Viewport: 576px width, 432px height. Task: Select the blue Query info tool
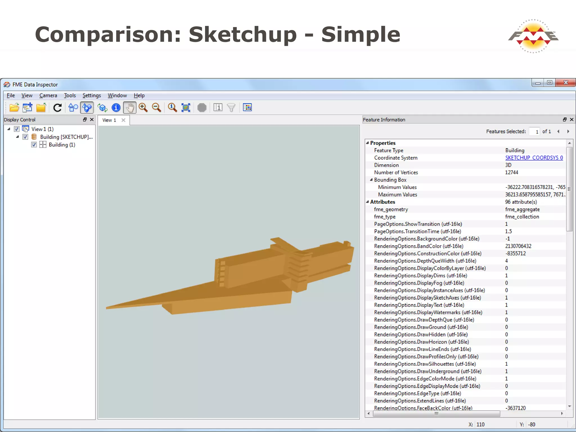pyautogui.click(x=116, y=107)
